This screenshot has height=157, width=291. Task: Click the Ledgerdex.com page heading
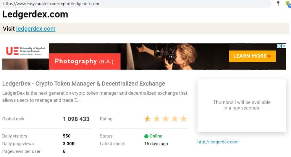[35, 14]
